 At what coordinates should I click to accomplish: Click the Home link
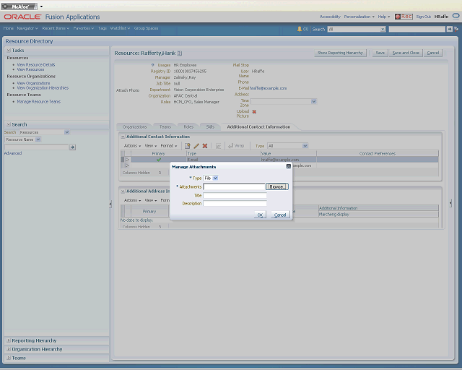coord(8,28)
